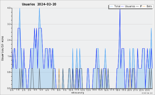Click the dark-blue Usuarios legend line swatch
Viewport: 155px width, 95px height.
(x=122, y=6)
